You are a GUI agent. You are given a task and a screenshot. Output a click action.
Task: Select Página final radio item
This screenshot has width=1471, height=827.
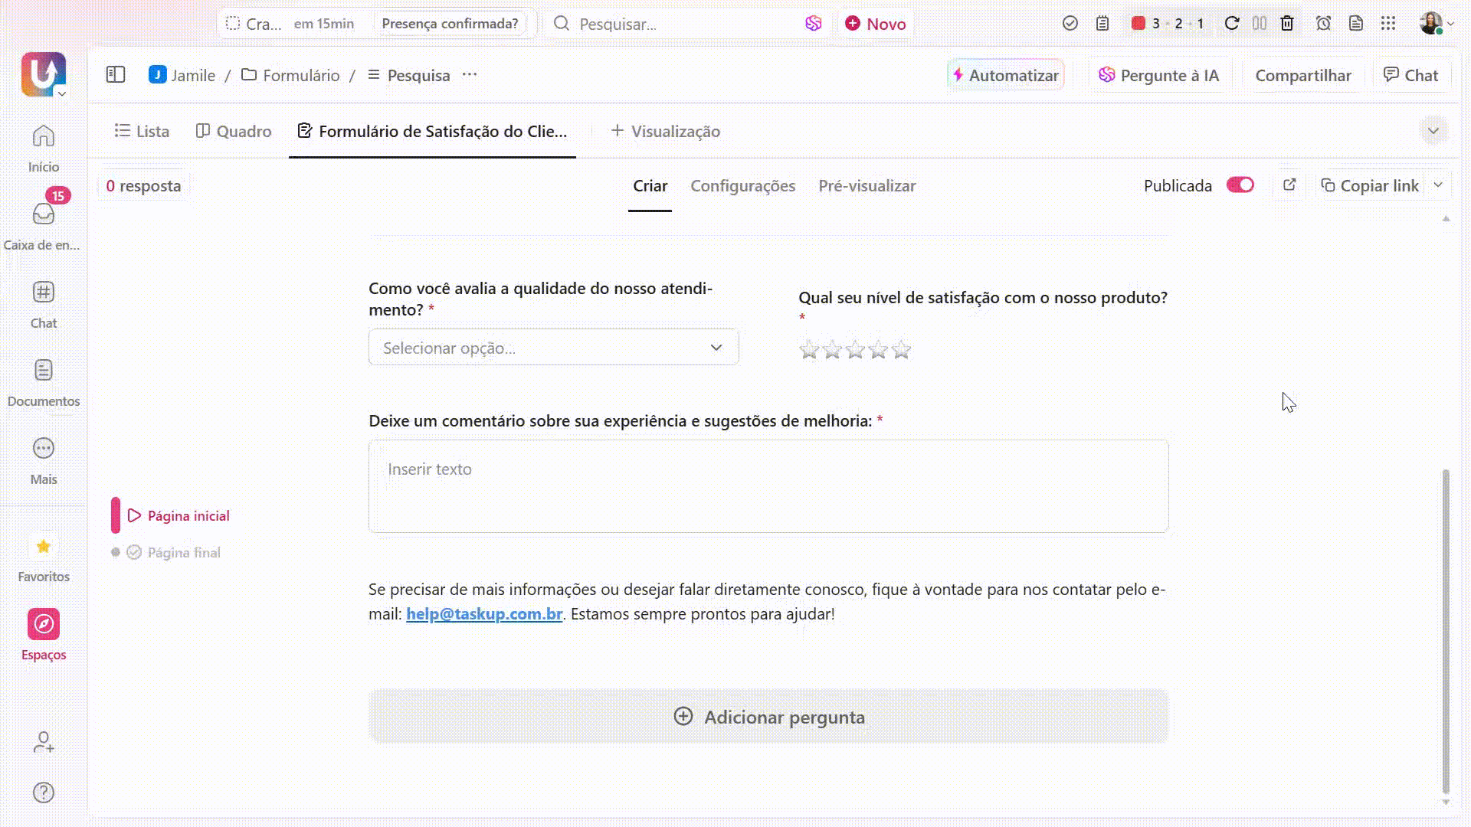(x=183, y=552)
